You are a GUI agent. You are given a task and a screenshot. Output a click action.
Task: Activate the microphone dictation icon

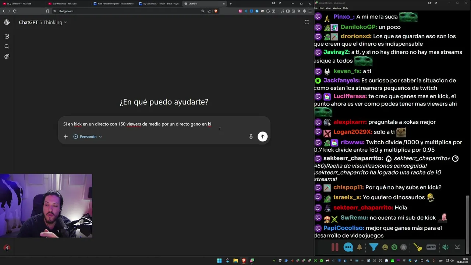tap(251, 137)
